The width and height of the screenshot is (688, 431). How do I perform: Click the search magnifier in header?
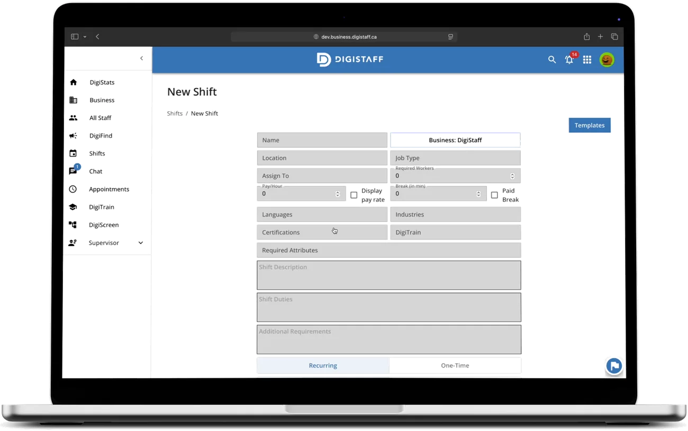coord(552,60)
